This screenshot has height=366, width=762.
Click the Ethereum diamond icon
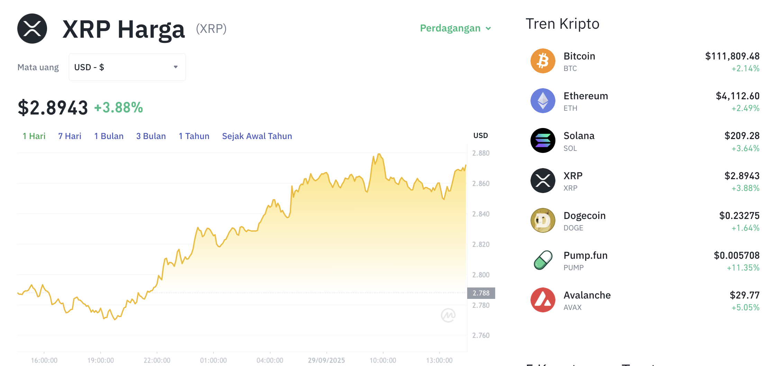point(543,101)
